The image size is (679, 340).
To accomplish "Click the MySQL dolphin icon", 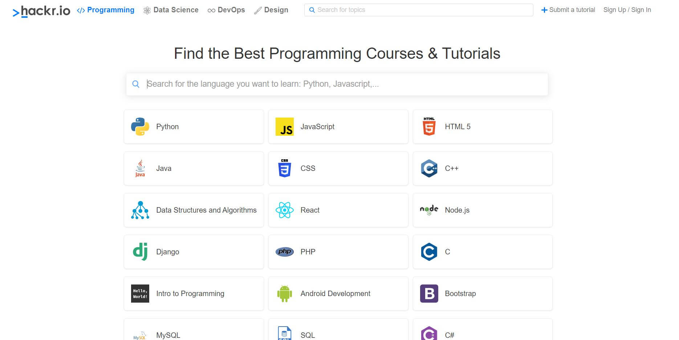I will 140,335.
